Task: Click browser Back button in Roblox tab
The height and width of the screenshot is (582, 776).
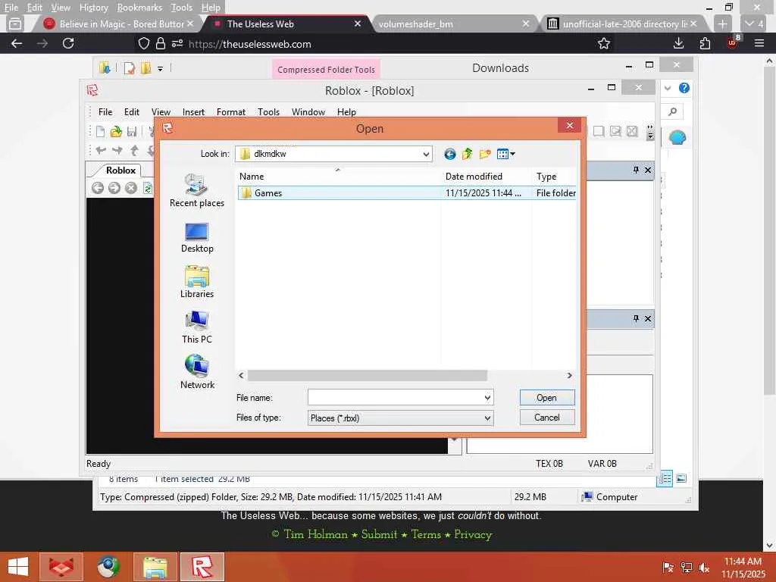Action: pyautogui.click(x=98, y=188)
